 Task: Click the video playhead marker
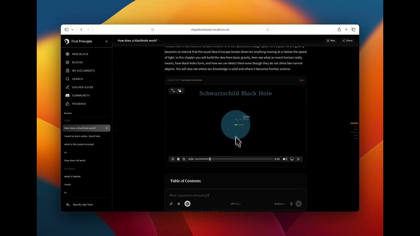tap(210, 159)
